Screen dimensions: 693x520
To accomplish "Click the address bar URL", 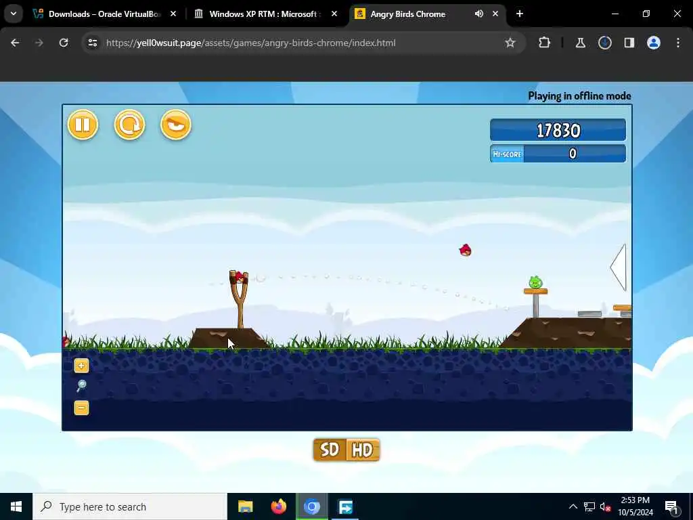I will pyautogui.click(x=250, y=43).
